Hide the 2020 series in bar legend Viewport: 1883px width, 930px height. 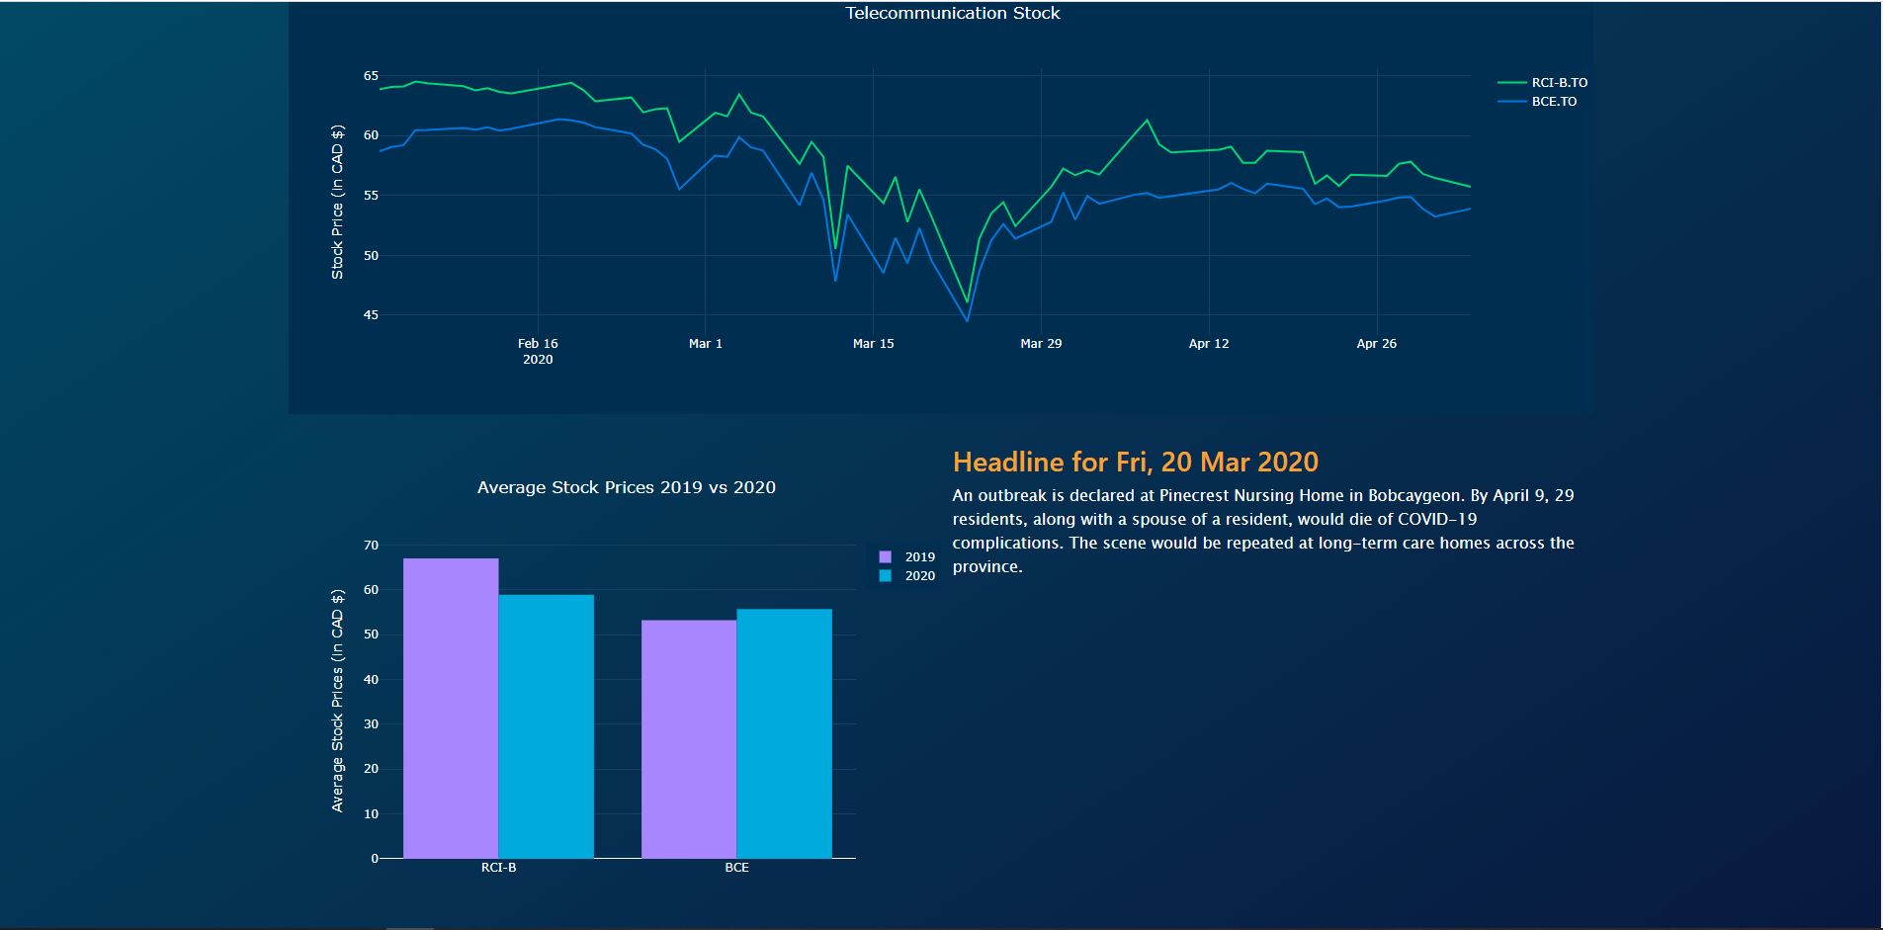click(x=918, y=576)
